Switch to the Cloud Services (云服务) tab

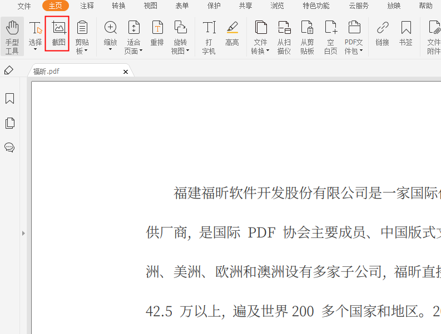click(359, 6)
